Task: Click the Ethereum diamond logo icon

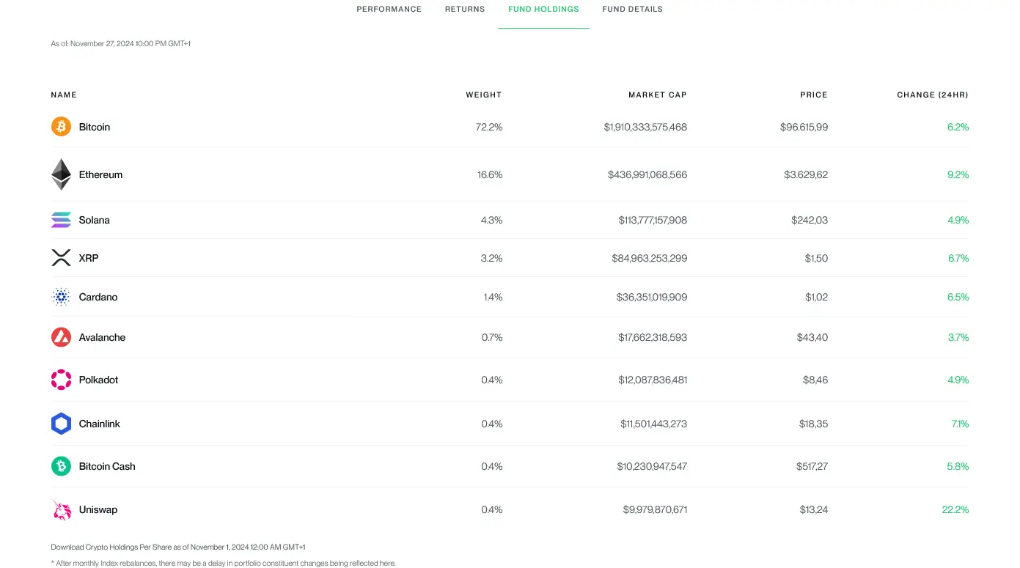Action: coord(61,174)
